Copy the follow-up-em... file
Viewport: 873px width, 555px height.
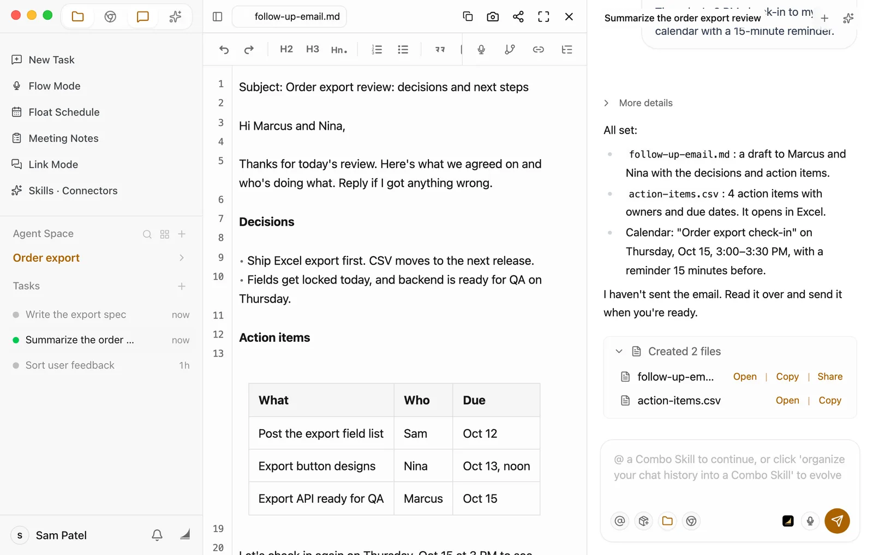[x=787, y=377]
